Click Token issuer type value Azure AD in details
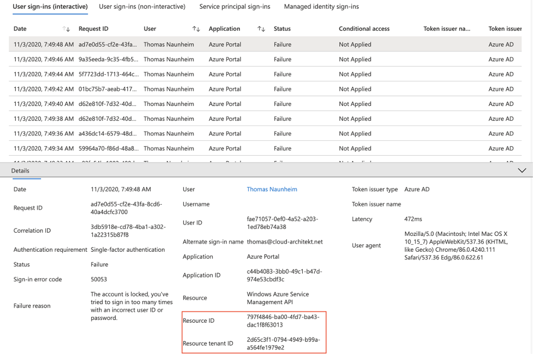The image size is (534, 355). coord(417,190)
